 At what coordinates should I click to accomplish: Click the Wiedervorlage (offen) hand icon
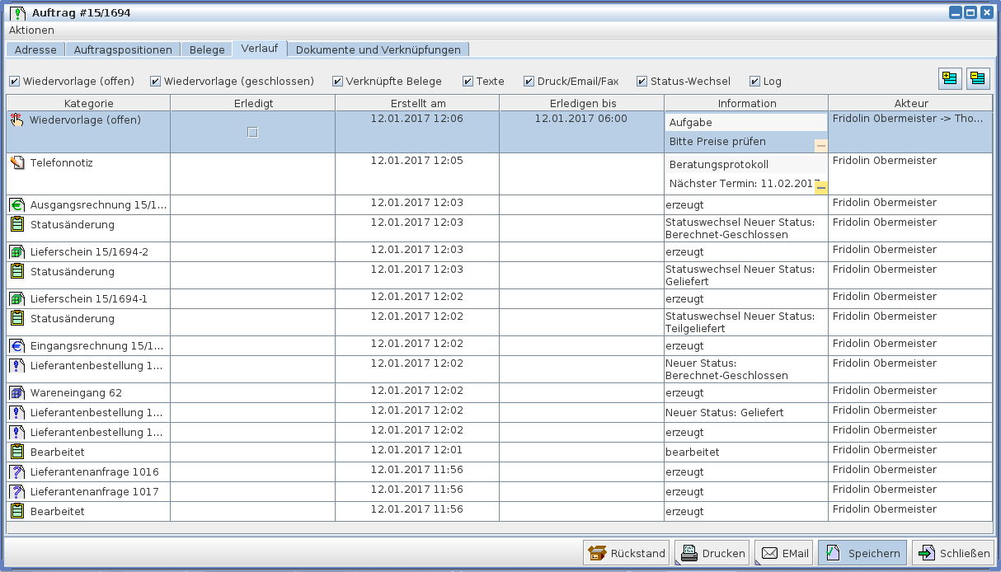point(17,120)
